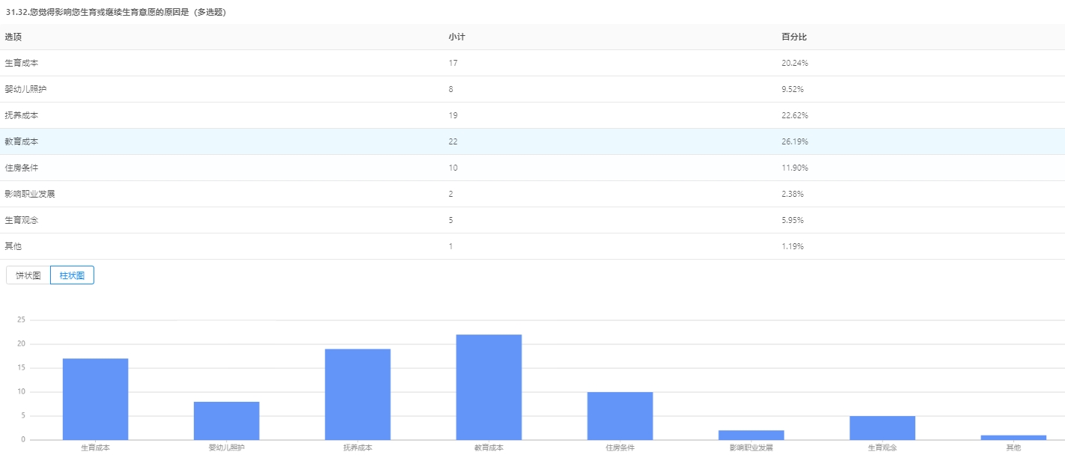Click the small 影响职业发展 bar
Image resolution: width=1065 pixels, height=461 pixels.
(751, 435)
